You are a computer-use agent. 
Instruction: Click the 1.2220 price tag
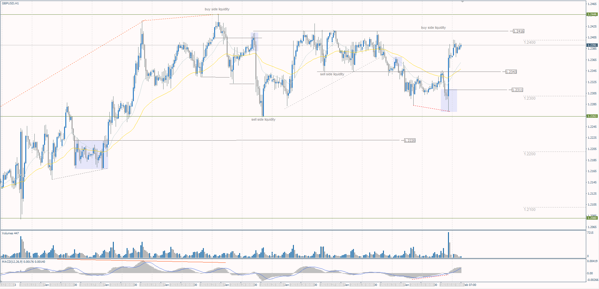[x=410, y=141]
